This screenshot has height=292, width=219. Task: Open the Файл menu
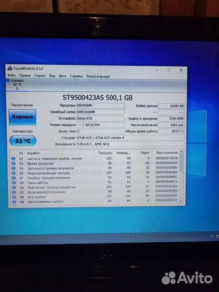(11, 76)
